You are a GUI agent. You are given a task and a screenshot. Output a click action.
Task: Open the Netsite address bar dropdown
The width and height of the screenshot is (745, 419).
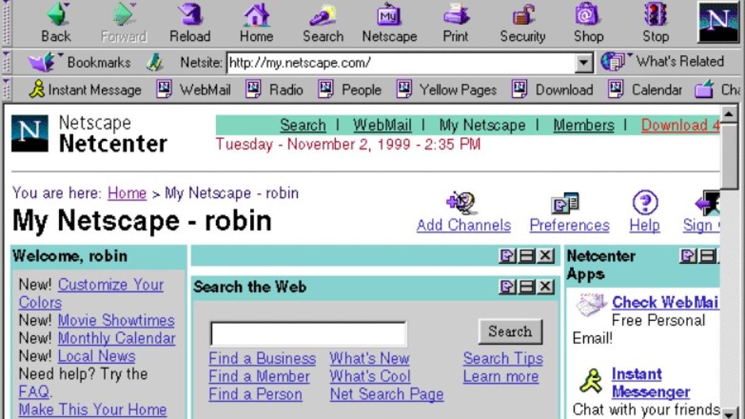[x=584, y=62]
